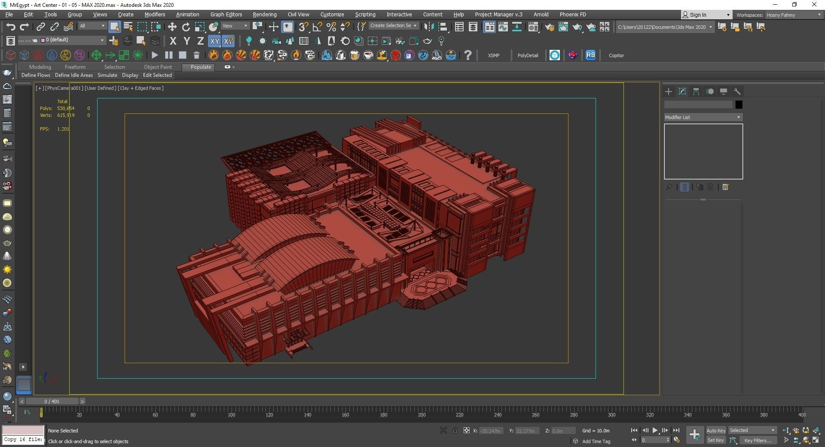Toggle the selection lock padlock
This screenshot has height=447, width=825.
coord(455,430)
